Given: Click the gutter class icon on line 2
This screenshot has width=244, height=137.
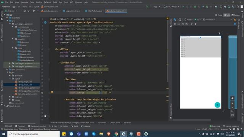Looking at the screenshot, I should pyautogui.click(x=45, y=22).
